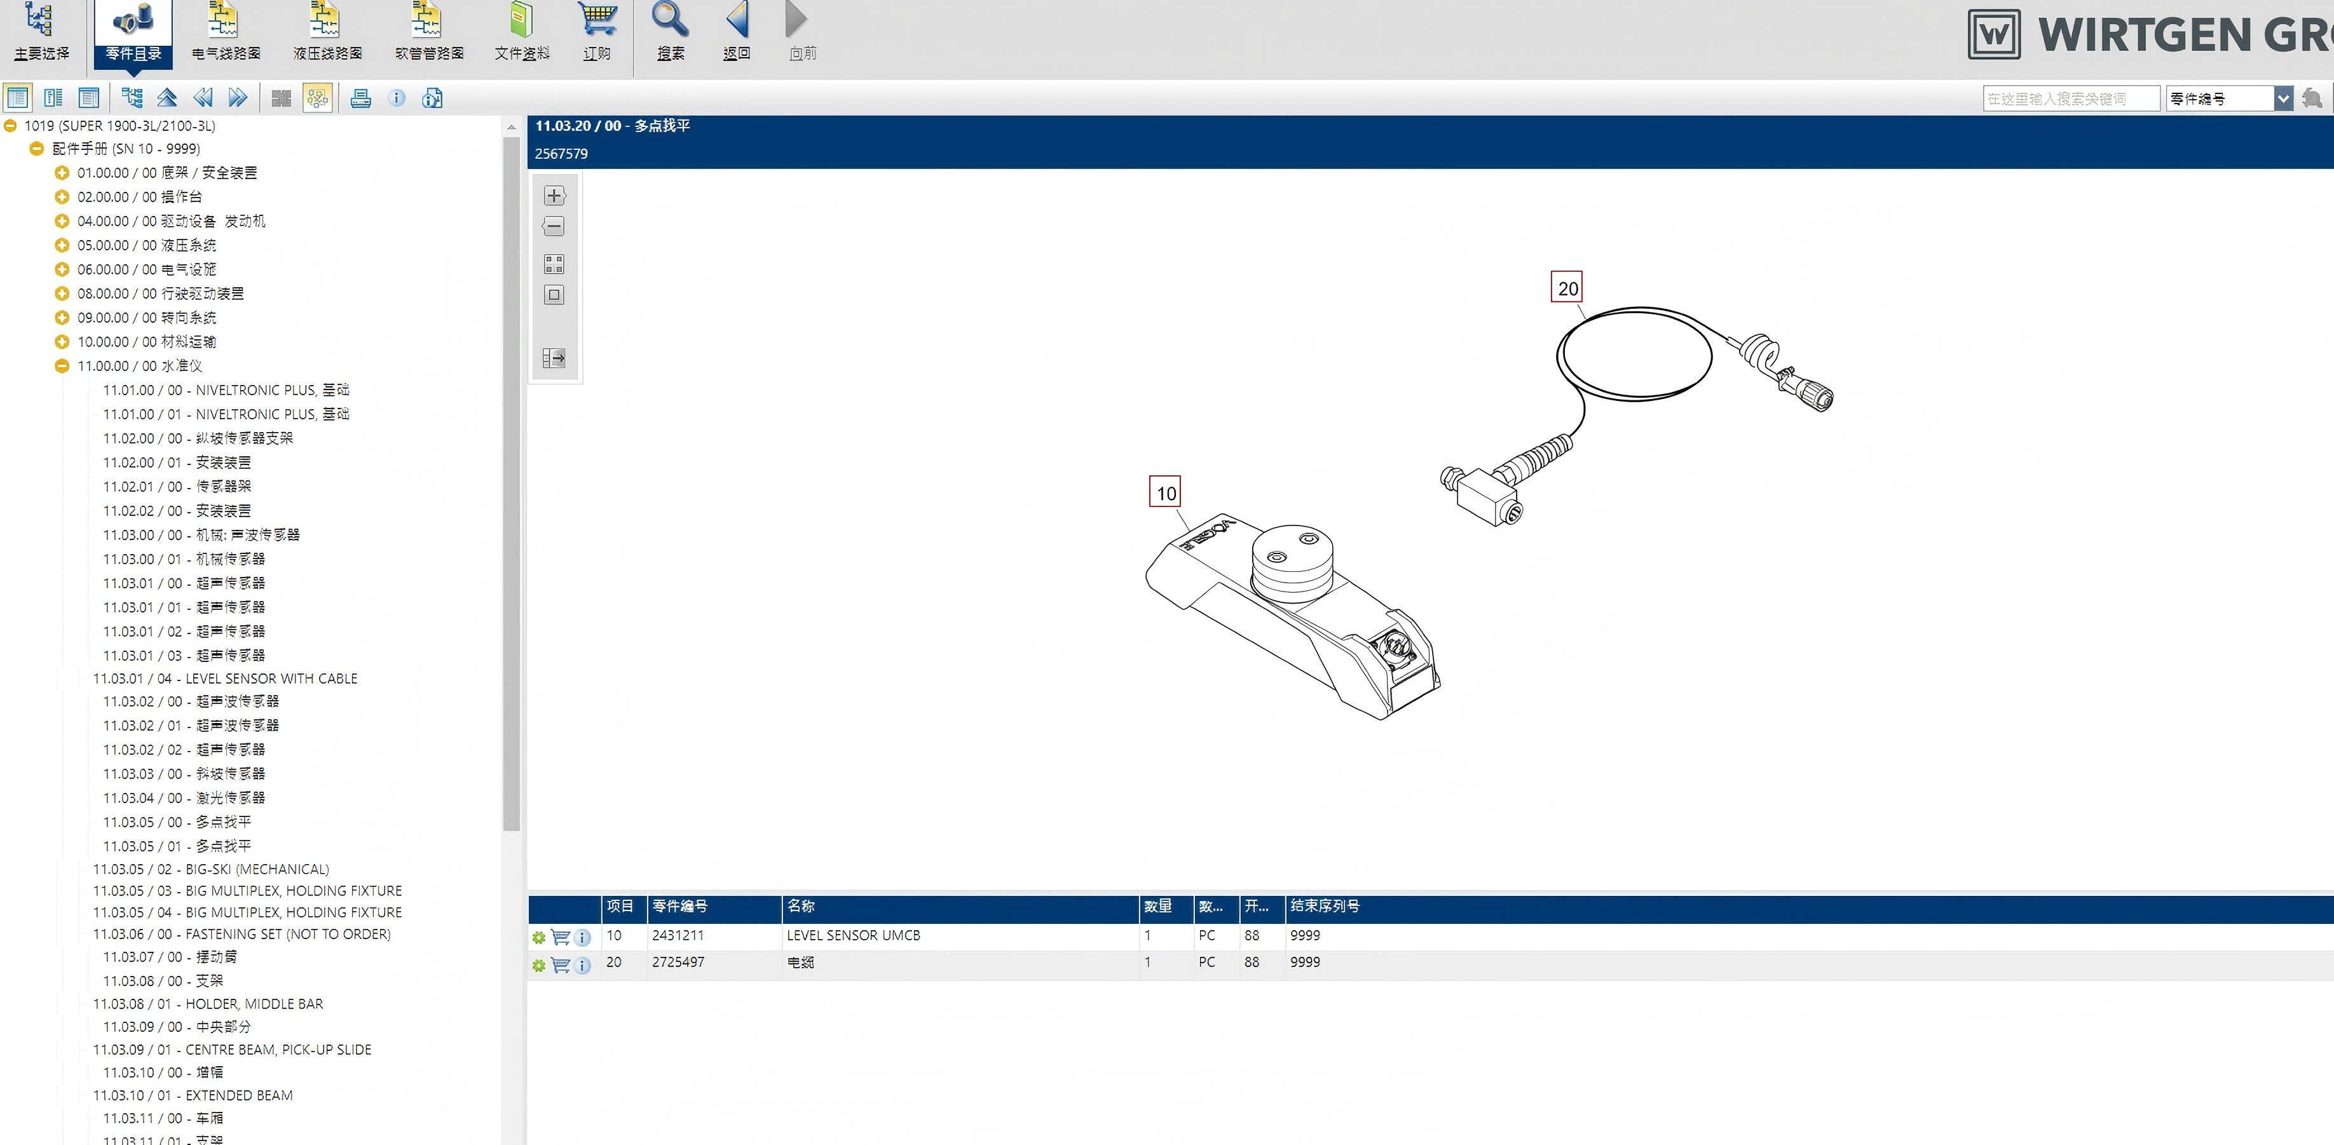
Task: Click the panel arrow icon below zoom tools
Action: [x=554, y=359]
